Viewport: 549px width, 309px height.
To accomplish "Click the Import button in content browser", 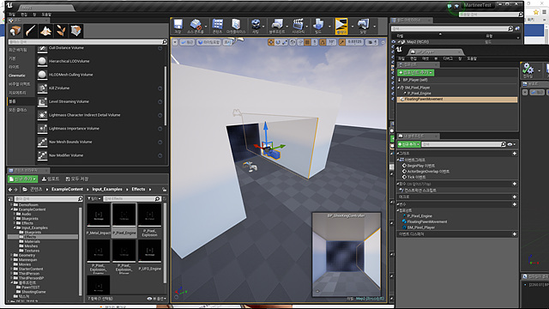I will tap(51, 179).
